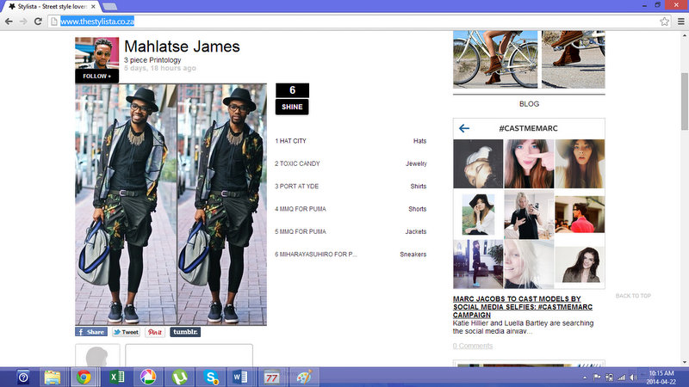Pin the look with Pin it button
Screen dimensions: 689x387
tap(155, 331)
